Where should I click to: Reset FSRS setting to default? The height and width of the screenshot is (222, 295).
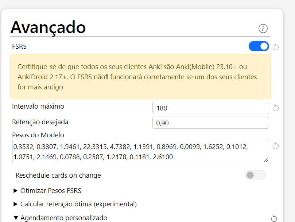click(x=275, y=47)
